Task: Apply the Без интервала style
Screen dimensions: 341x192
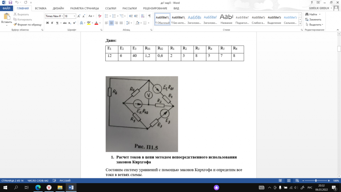Action: point(178,19)
